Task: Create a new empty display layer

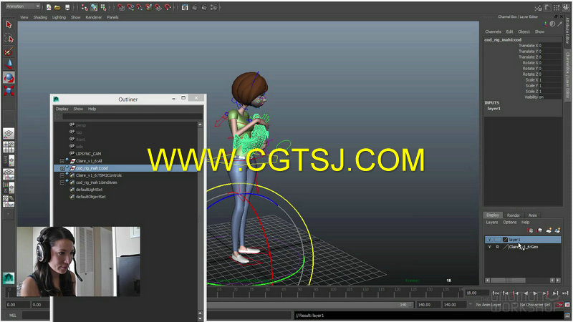Action: click(549, 230)
